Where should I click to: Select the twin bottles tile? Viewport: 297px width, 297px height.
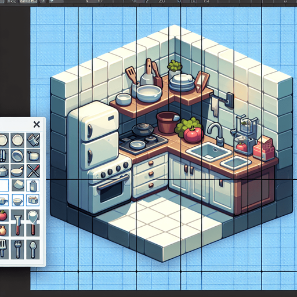click(x=4, y=156)
